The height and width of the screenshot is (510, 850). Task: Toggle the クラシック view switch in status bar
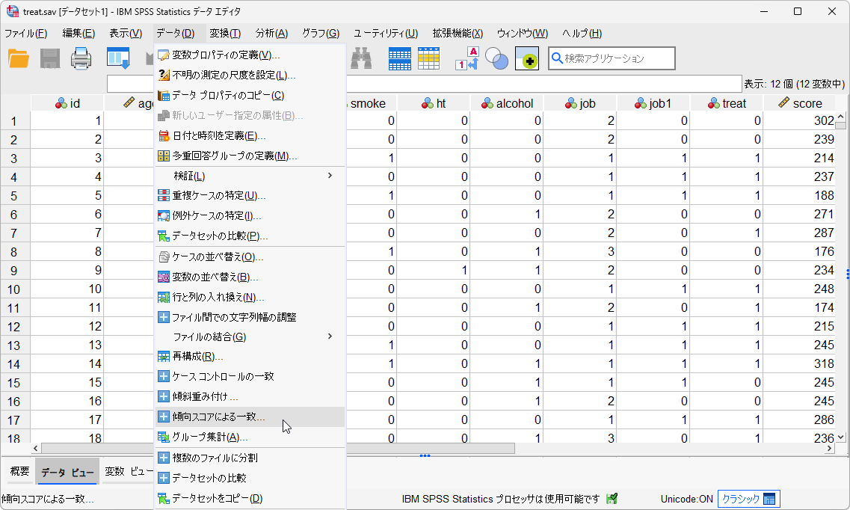pyautogui.click(x=748, y=499)
